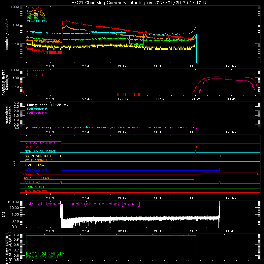Select the NON_SOLAR_EVENT flag label
Screen dimensions: 264x264
point(40,151)
